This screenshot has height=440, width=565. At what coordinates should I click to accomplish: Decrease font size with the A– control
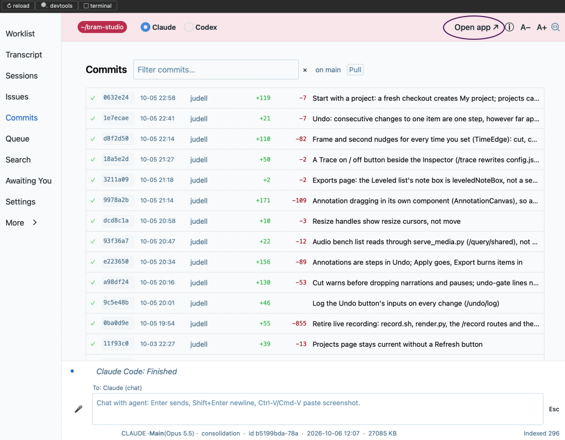point(525,28)
